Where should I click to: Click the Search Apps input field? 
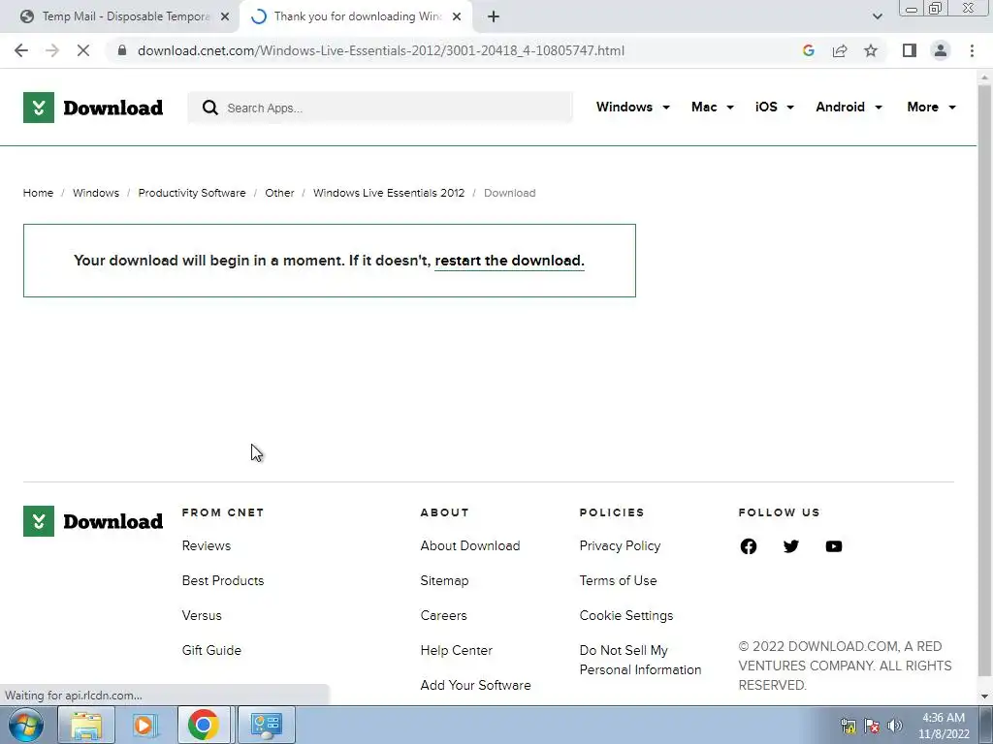(x=380, y=108)
